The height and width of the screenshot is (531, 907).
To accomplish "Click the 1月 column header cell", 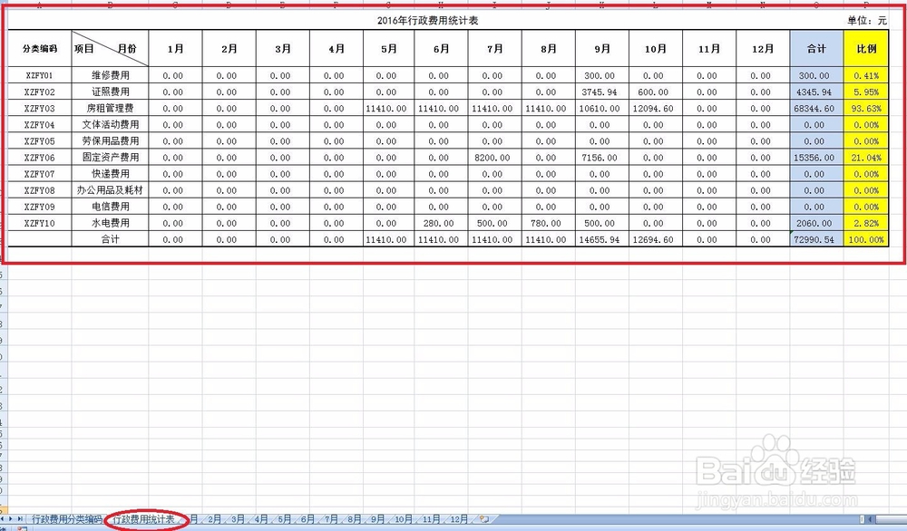I will 175,49.
